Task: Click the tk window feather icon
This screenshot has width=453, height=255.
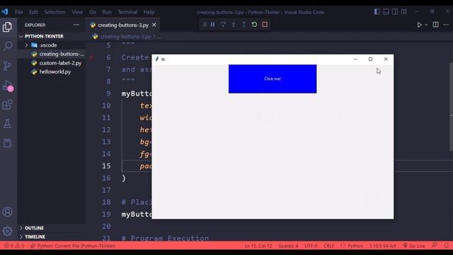Action: (x=157, y=59)
